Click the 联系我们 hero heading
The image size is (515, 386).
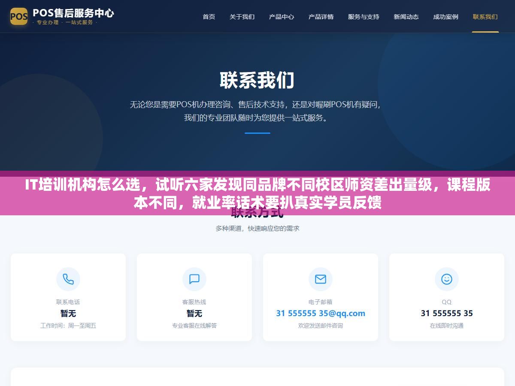coord(257,80)
